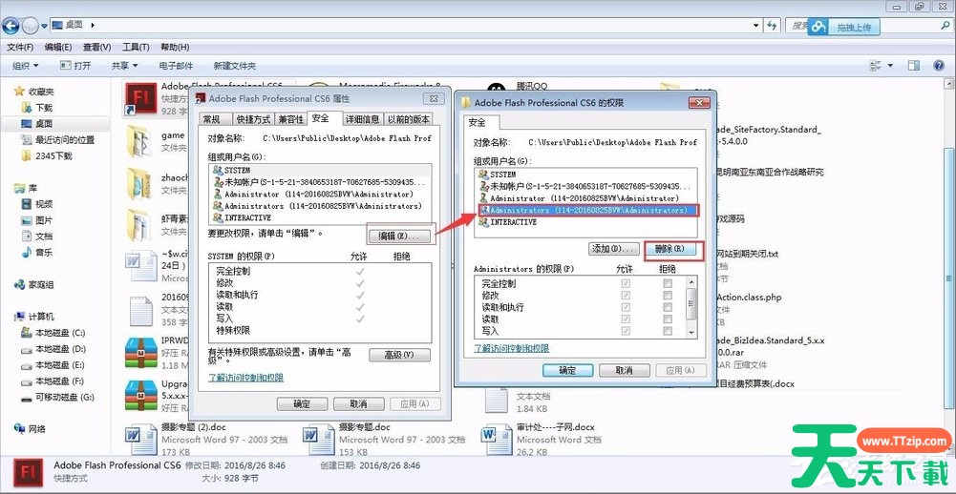
Task: Click 添加(D)... button in permissions dialog
Action: coord(614,249)
